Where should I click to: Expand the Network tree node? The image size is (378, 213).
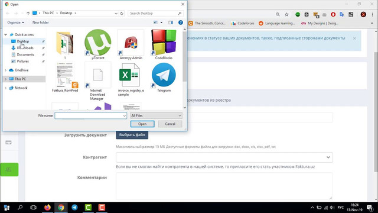(5, 88)
